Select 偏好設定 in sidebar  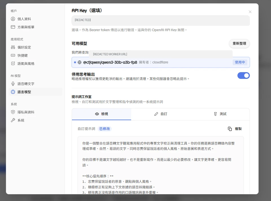pyautogui.click(x=36, y=47)
